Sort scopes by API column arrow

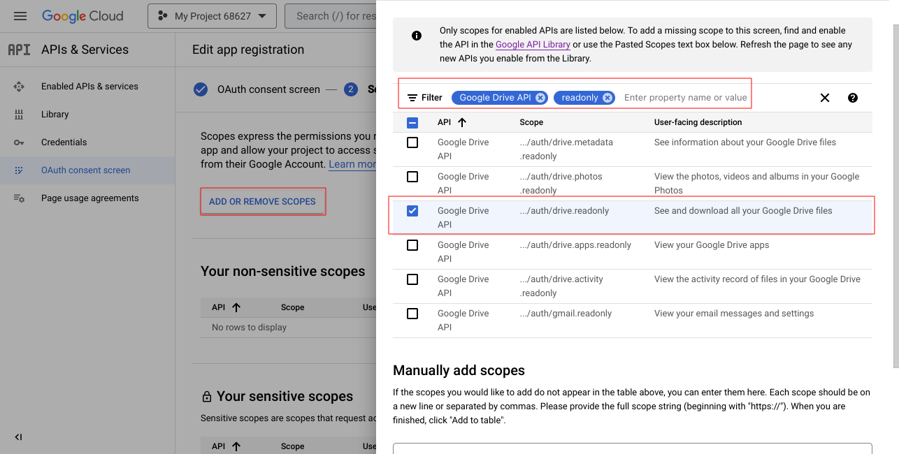[x=462, y=122]
